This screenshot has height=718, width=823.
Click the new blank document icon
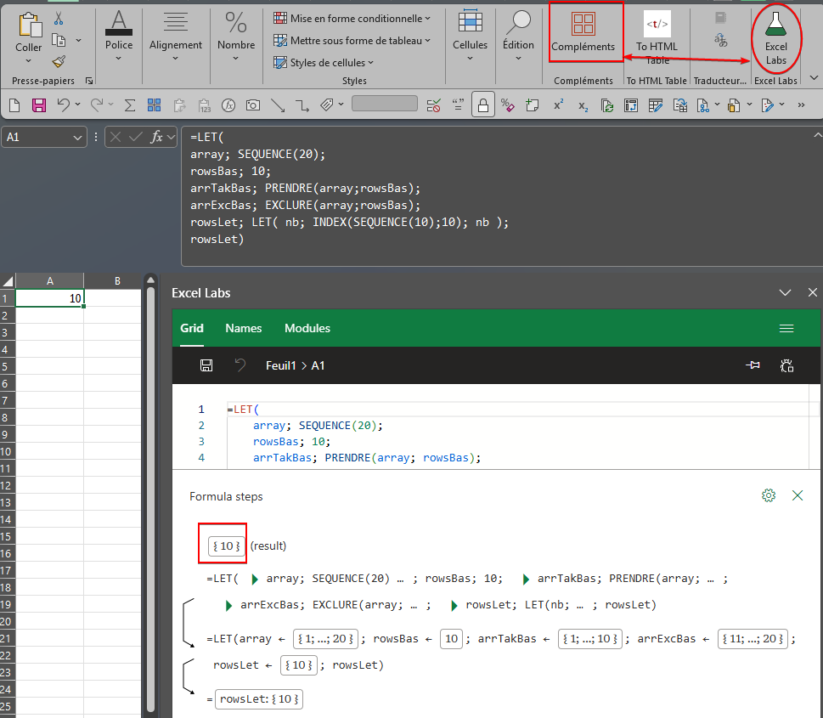tap(14, 105)
